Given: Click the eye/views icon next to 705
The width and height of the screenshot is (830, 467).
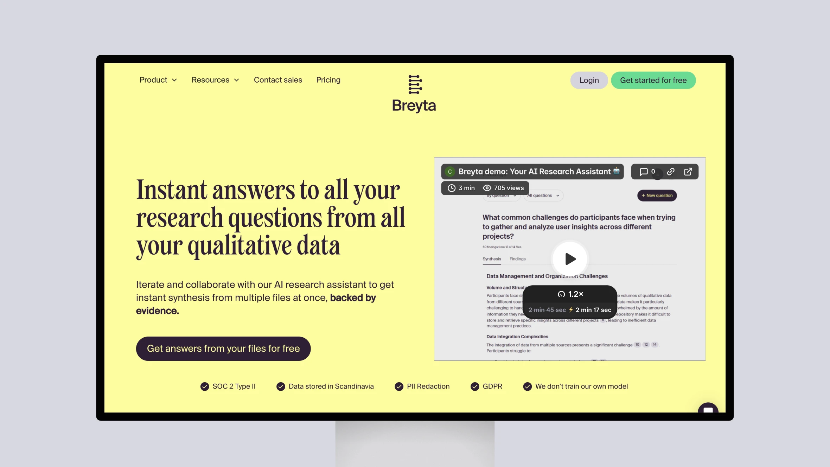Looking at the screenshot, I should [487, 187].
